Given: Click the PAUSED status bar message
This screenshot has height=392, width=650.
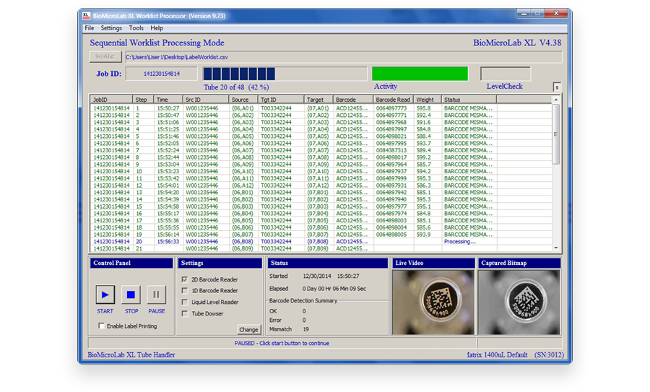Looking at the screenshot, I should tap(282, 344).
